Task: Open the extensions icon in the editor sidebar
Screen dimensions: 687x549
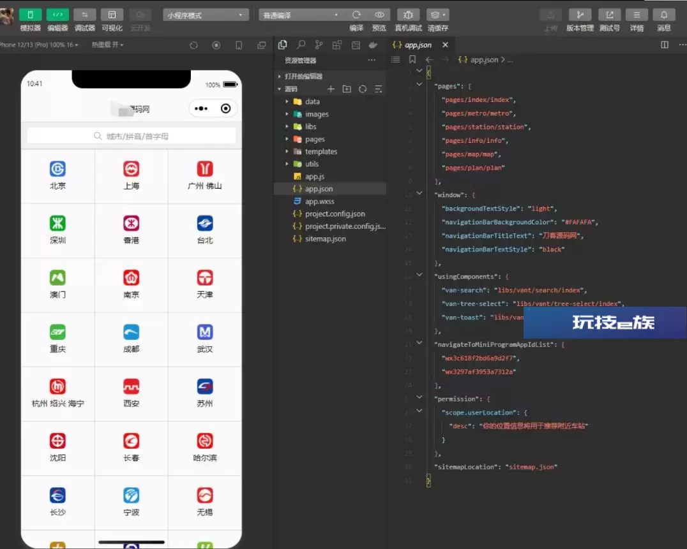Action: tap(337, 45)
